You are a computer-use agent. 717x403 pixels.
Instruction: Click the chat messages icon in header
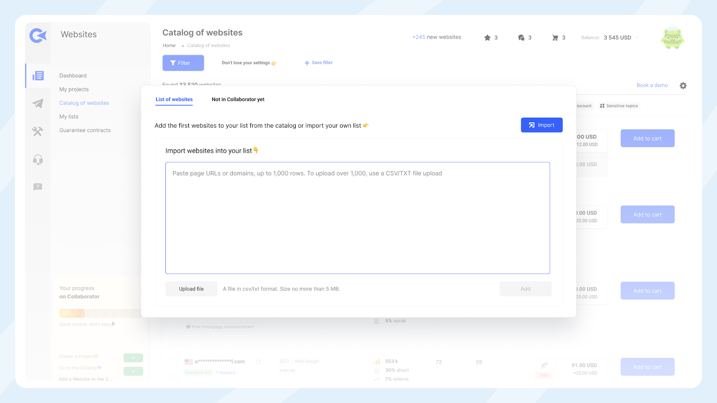pyautogui.click(x=521, y=38)
